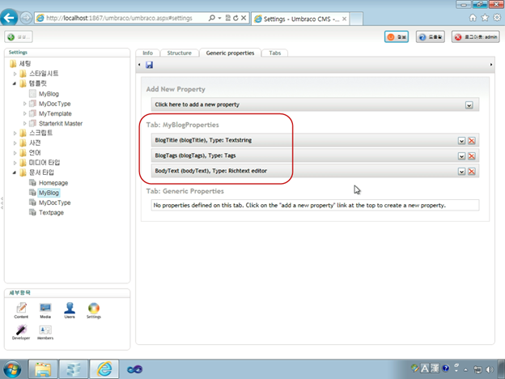Viewport: 505px width, 379px height.
Task: Open the Settings section icon
Action: [x=94, y=311]
